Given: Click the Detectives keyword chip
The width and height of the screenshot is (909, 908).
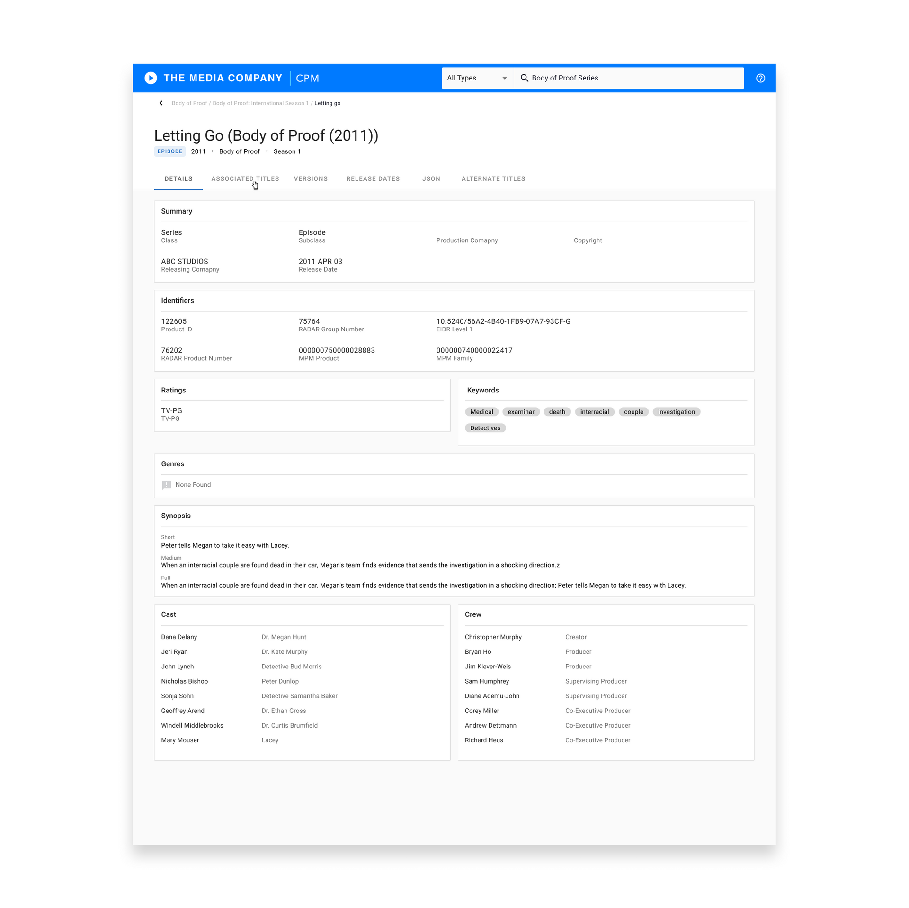Looking at the screenshot, I should point(485,428).
